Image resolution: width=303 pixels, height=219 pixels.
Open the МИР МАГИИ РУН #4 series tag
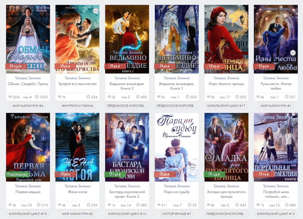coord(28,106)
